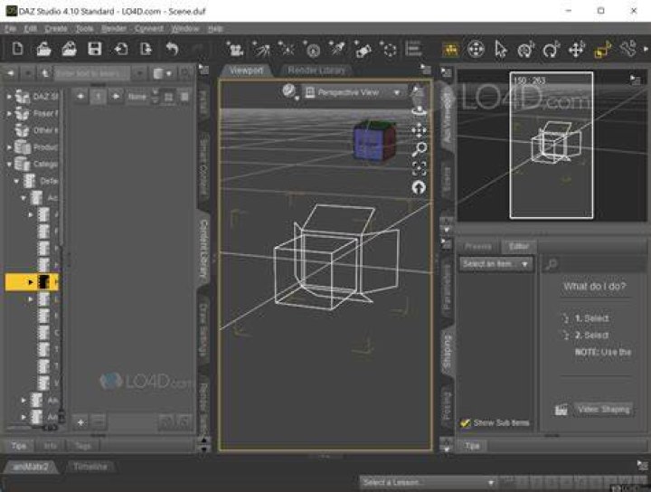Click viewport zoom magnifier control
Viewport: 651px width, 492px height.
click(420, 149)
